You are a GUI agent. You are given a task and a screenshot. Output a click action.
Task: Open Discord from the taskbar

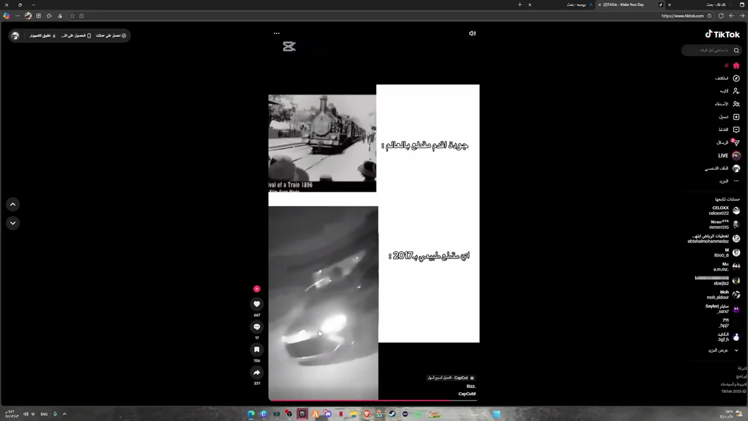328,414
